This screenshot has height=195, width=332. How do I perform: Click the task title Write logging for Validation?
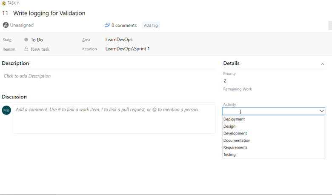click(x=49, y=13)
